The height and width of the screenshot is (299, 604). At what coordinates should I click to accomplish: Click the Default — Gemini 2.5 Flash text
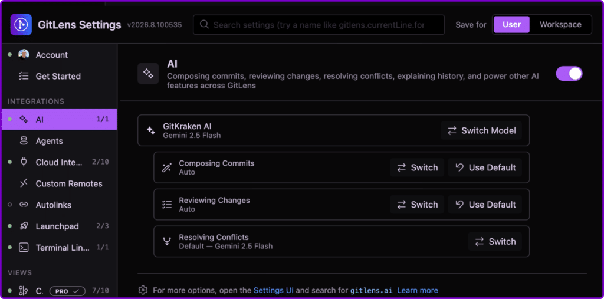[226, 246]
